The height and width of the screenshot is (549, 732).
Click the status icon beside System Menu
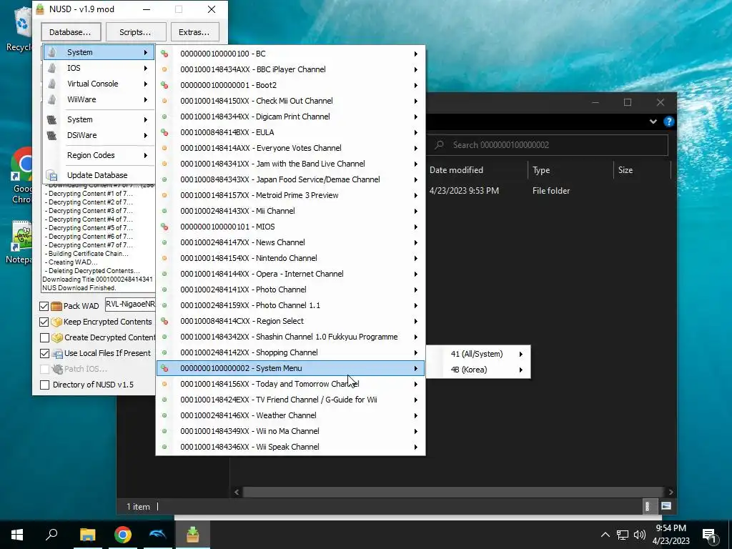[164, 368]
